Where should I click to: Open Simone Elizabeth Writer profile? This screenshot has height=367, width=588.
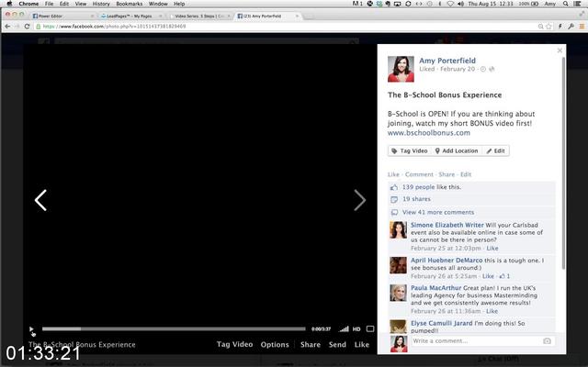click(x=447, y=225)
